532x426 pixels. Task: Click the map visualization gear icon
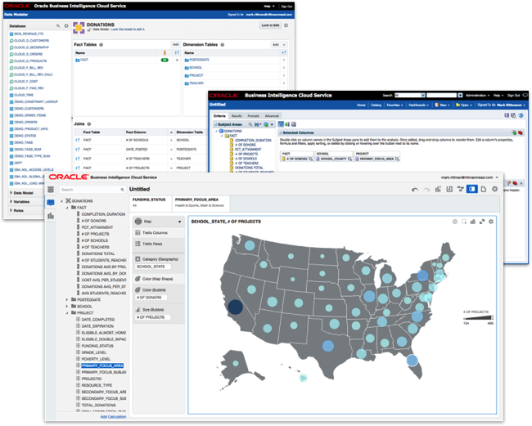coord(491,222)
